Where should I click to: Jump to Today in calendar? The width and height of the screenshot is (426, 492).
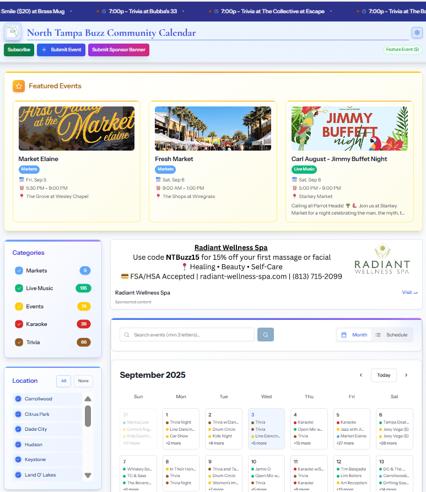point(384,375)
